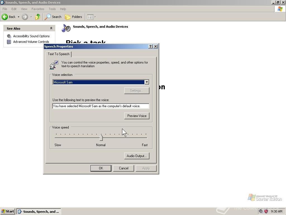The height and width of the screenshot is (215, 286).
Task: Open Advanced Volume Controls
Action: pos(31,42)
